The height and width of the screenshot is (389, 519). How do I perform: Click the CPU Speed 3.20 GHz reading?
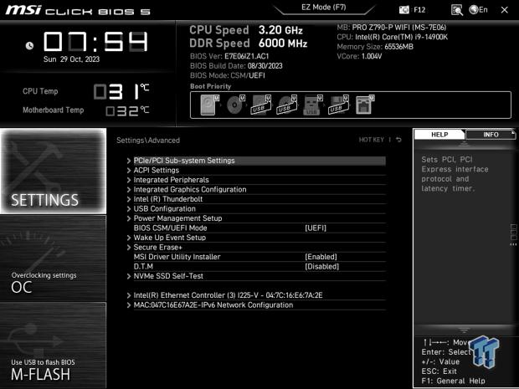pyautogui.click(x=246, y=30)
